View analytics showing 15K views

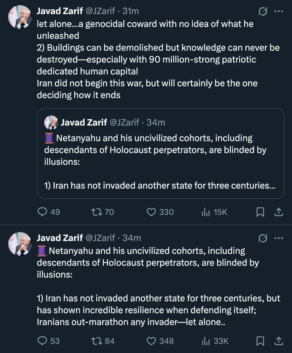click(206, 212)
